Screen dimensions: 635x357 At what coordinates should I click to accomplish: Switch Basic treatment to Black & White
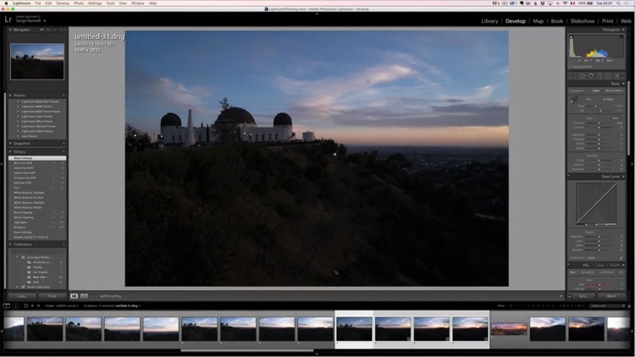[x=614, y=91]
